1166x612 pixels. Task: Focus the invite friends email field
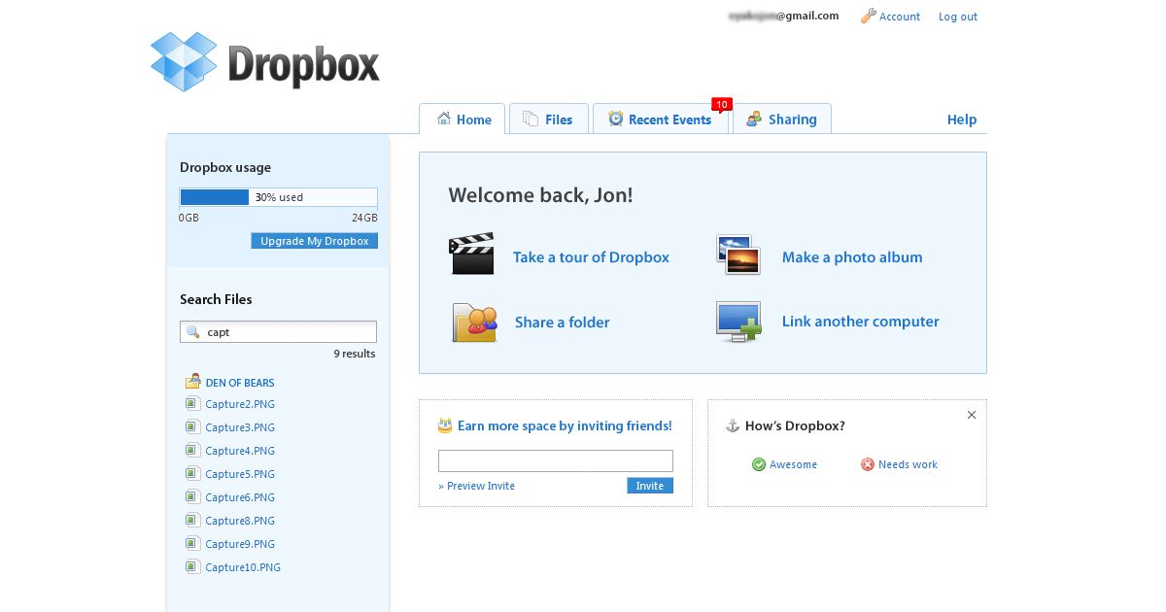[555, 460]
